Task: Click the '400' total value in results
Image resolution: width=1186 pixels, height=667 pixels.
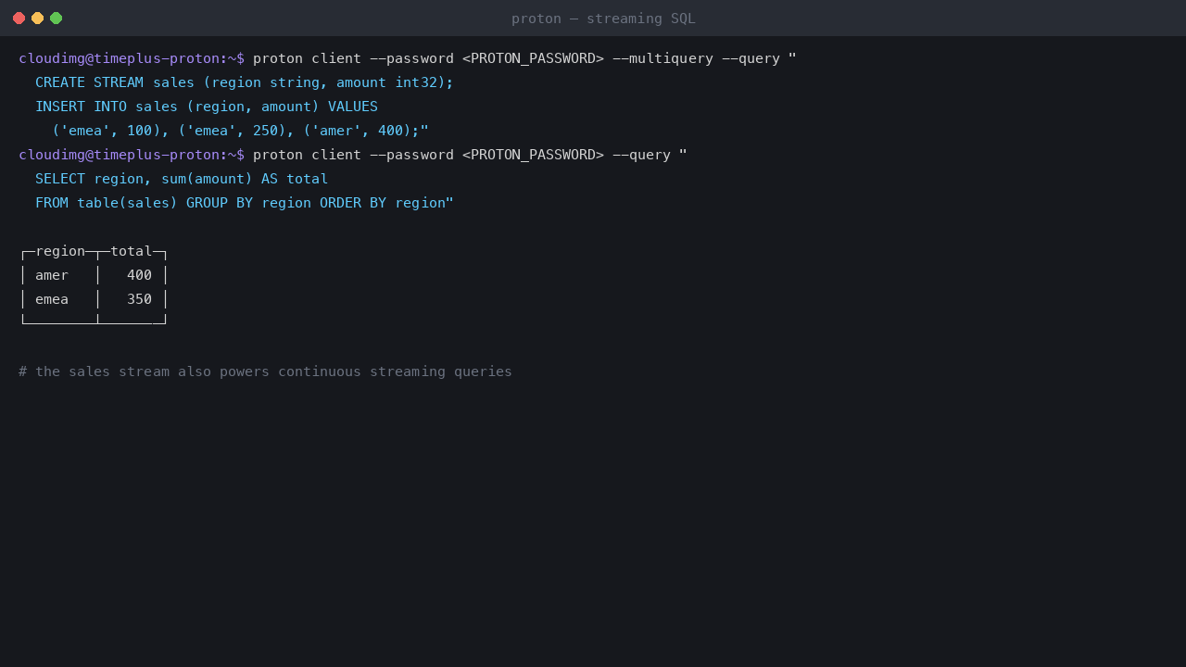Action: pyautogui.click(x=140, y=275)
